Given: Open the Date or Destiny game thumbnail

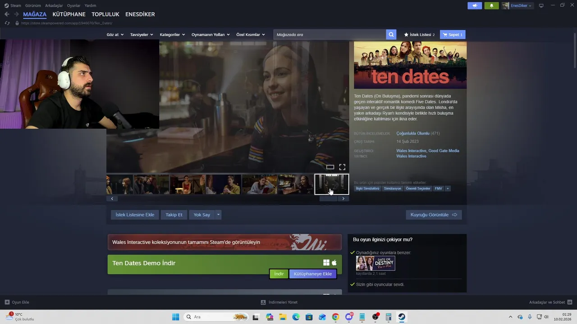Looking at the screenshot, I should (376, 263).
